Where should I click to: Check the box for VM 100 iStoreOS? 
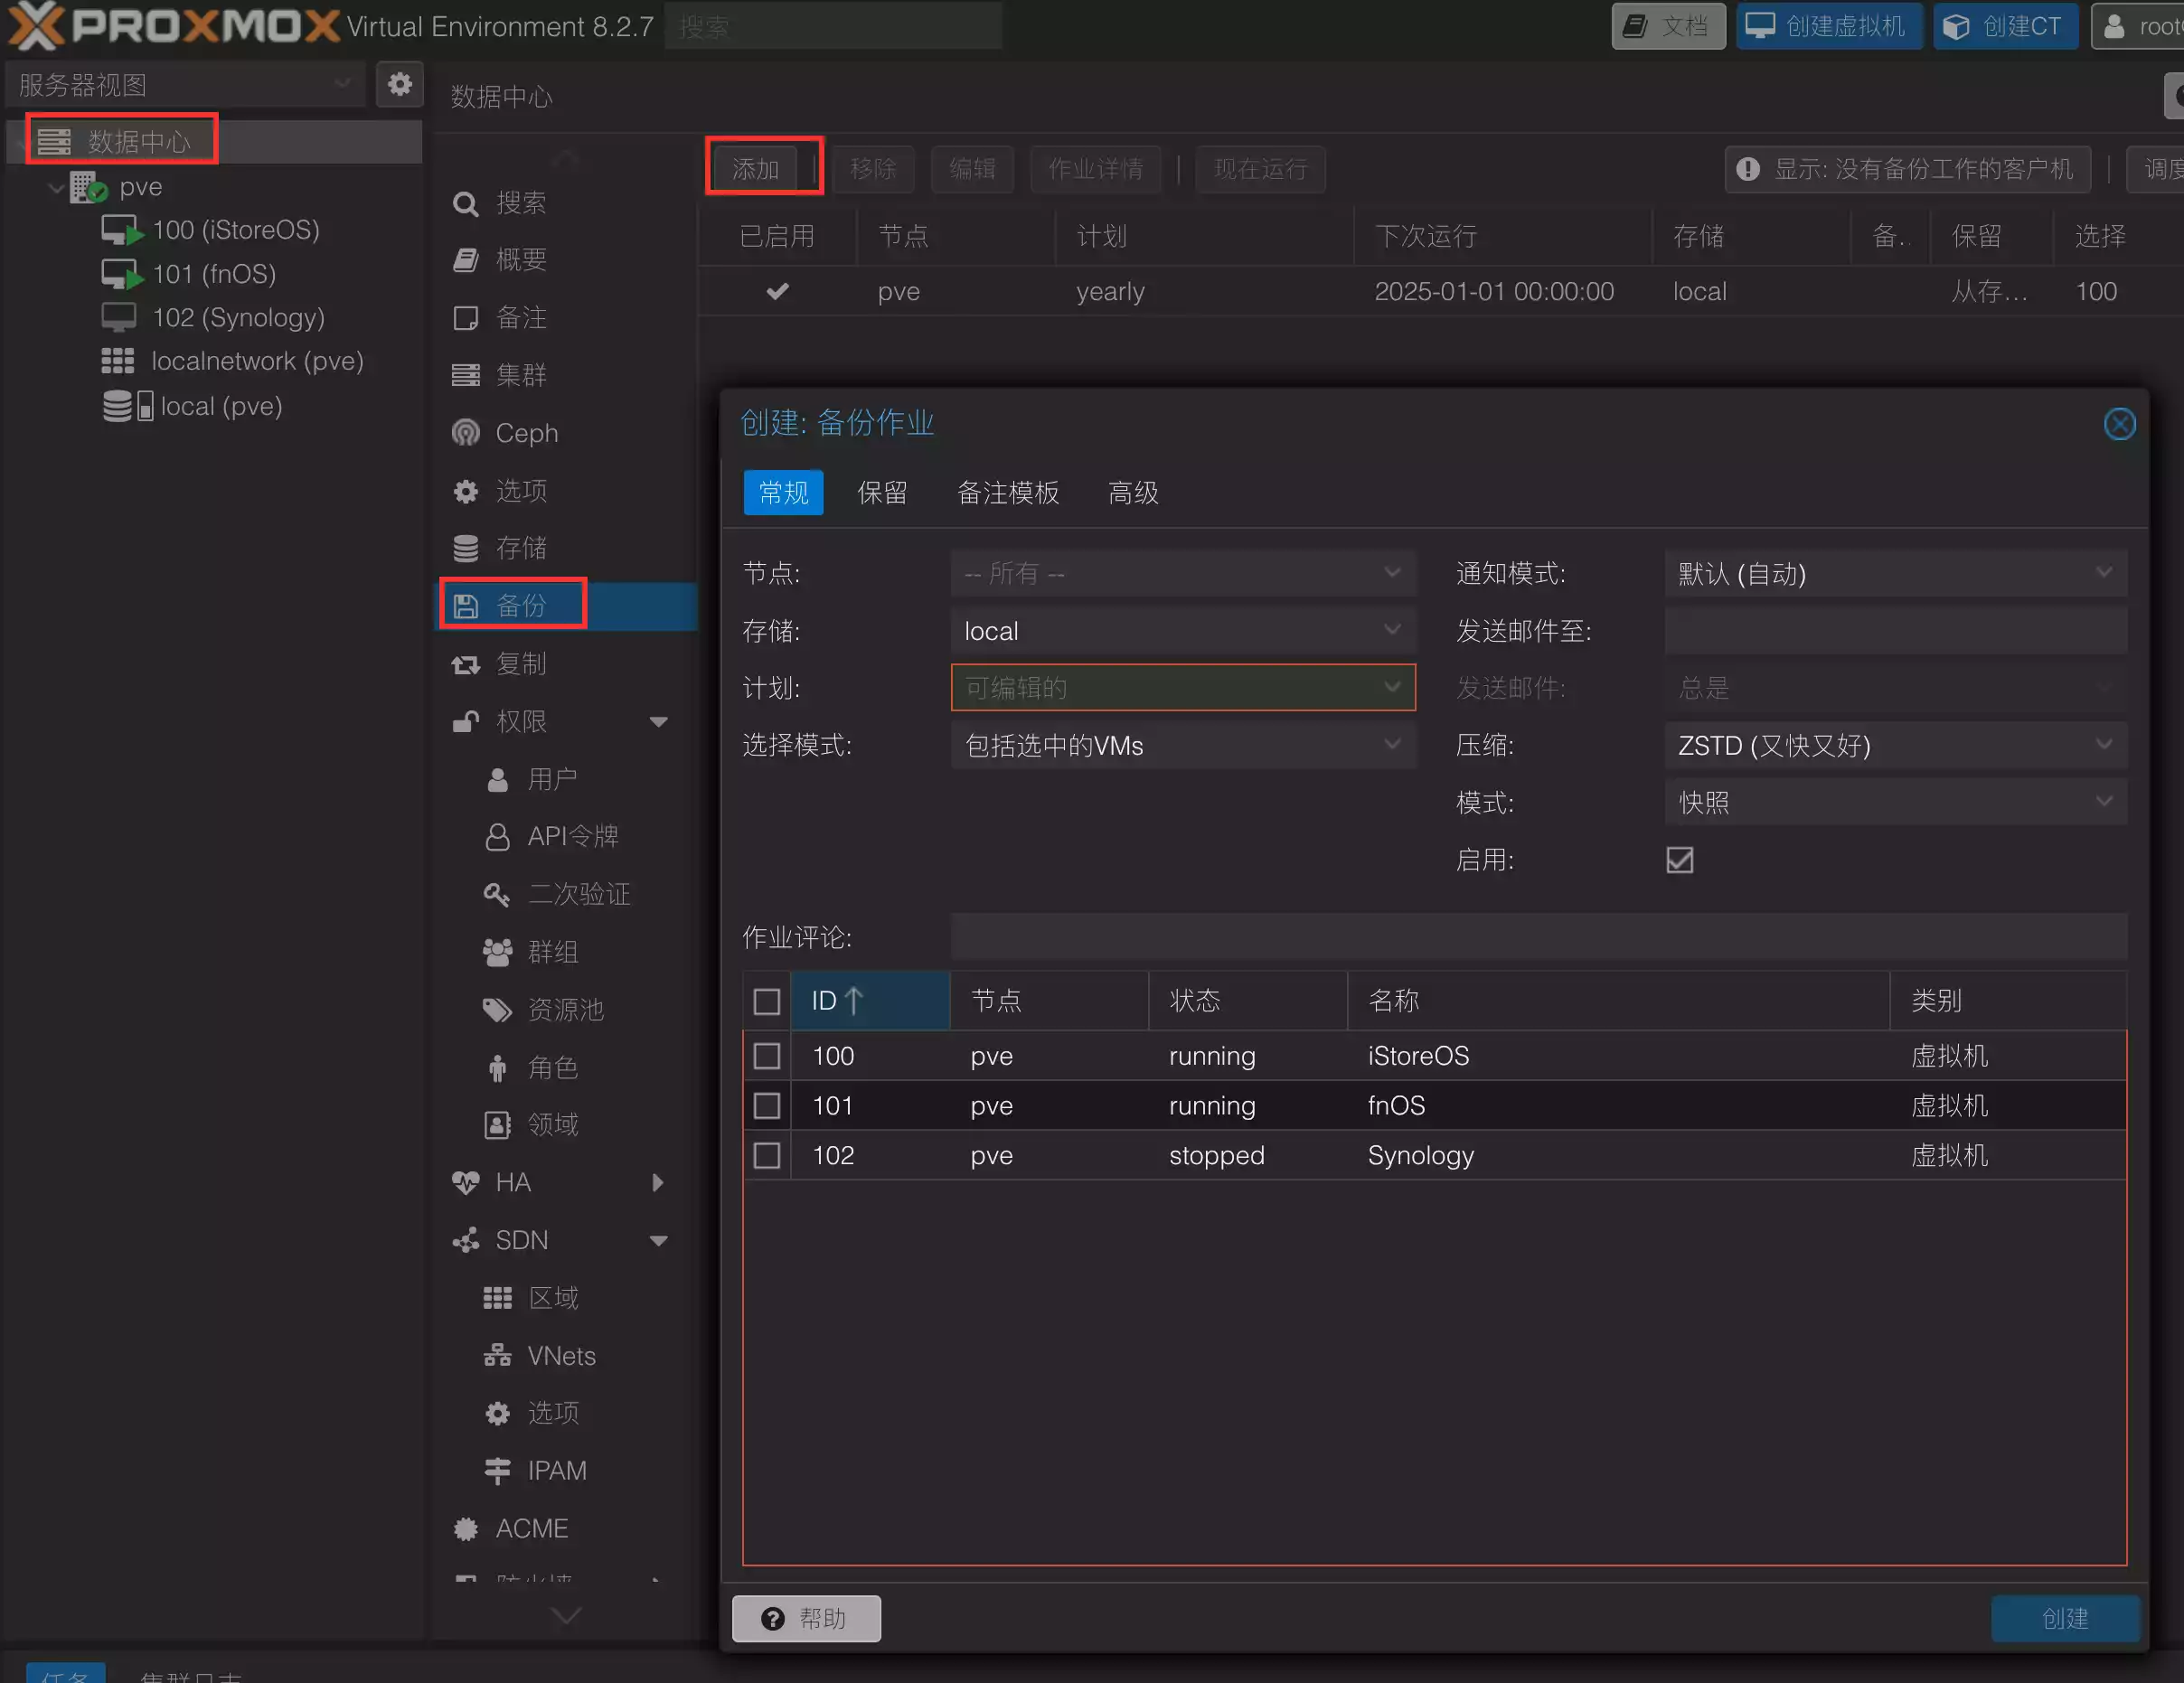pyautogui.click(x=767, y=1056)
